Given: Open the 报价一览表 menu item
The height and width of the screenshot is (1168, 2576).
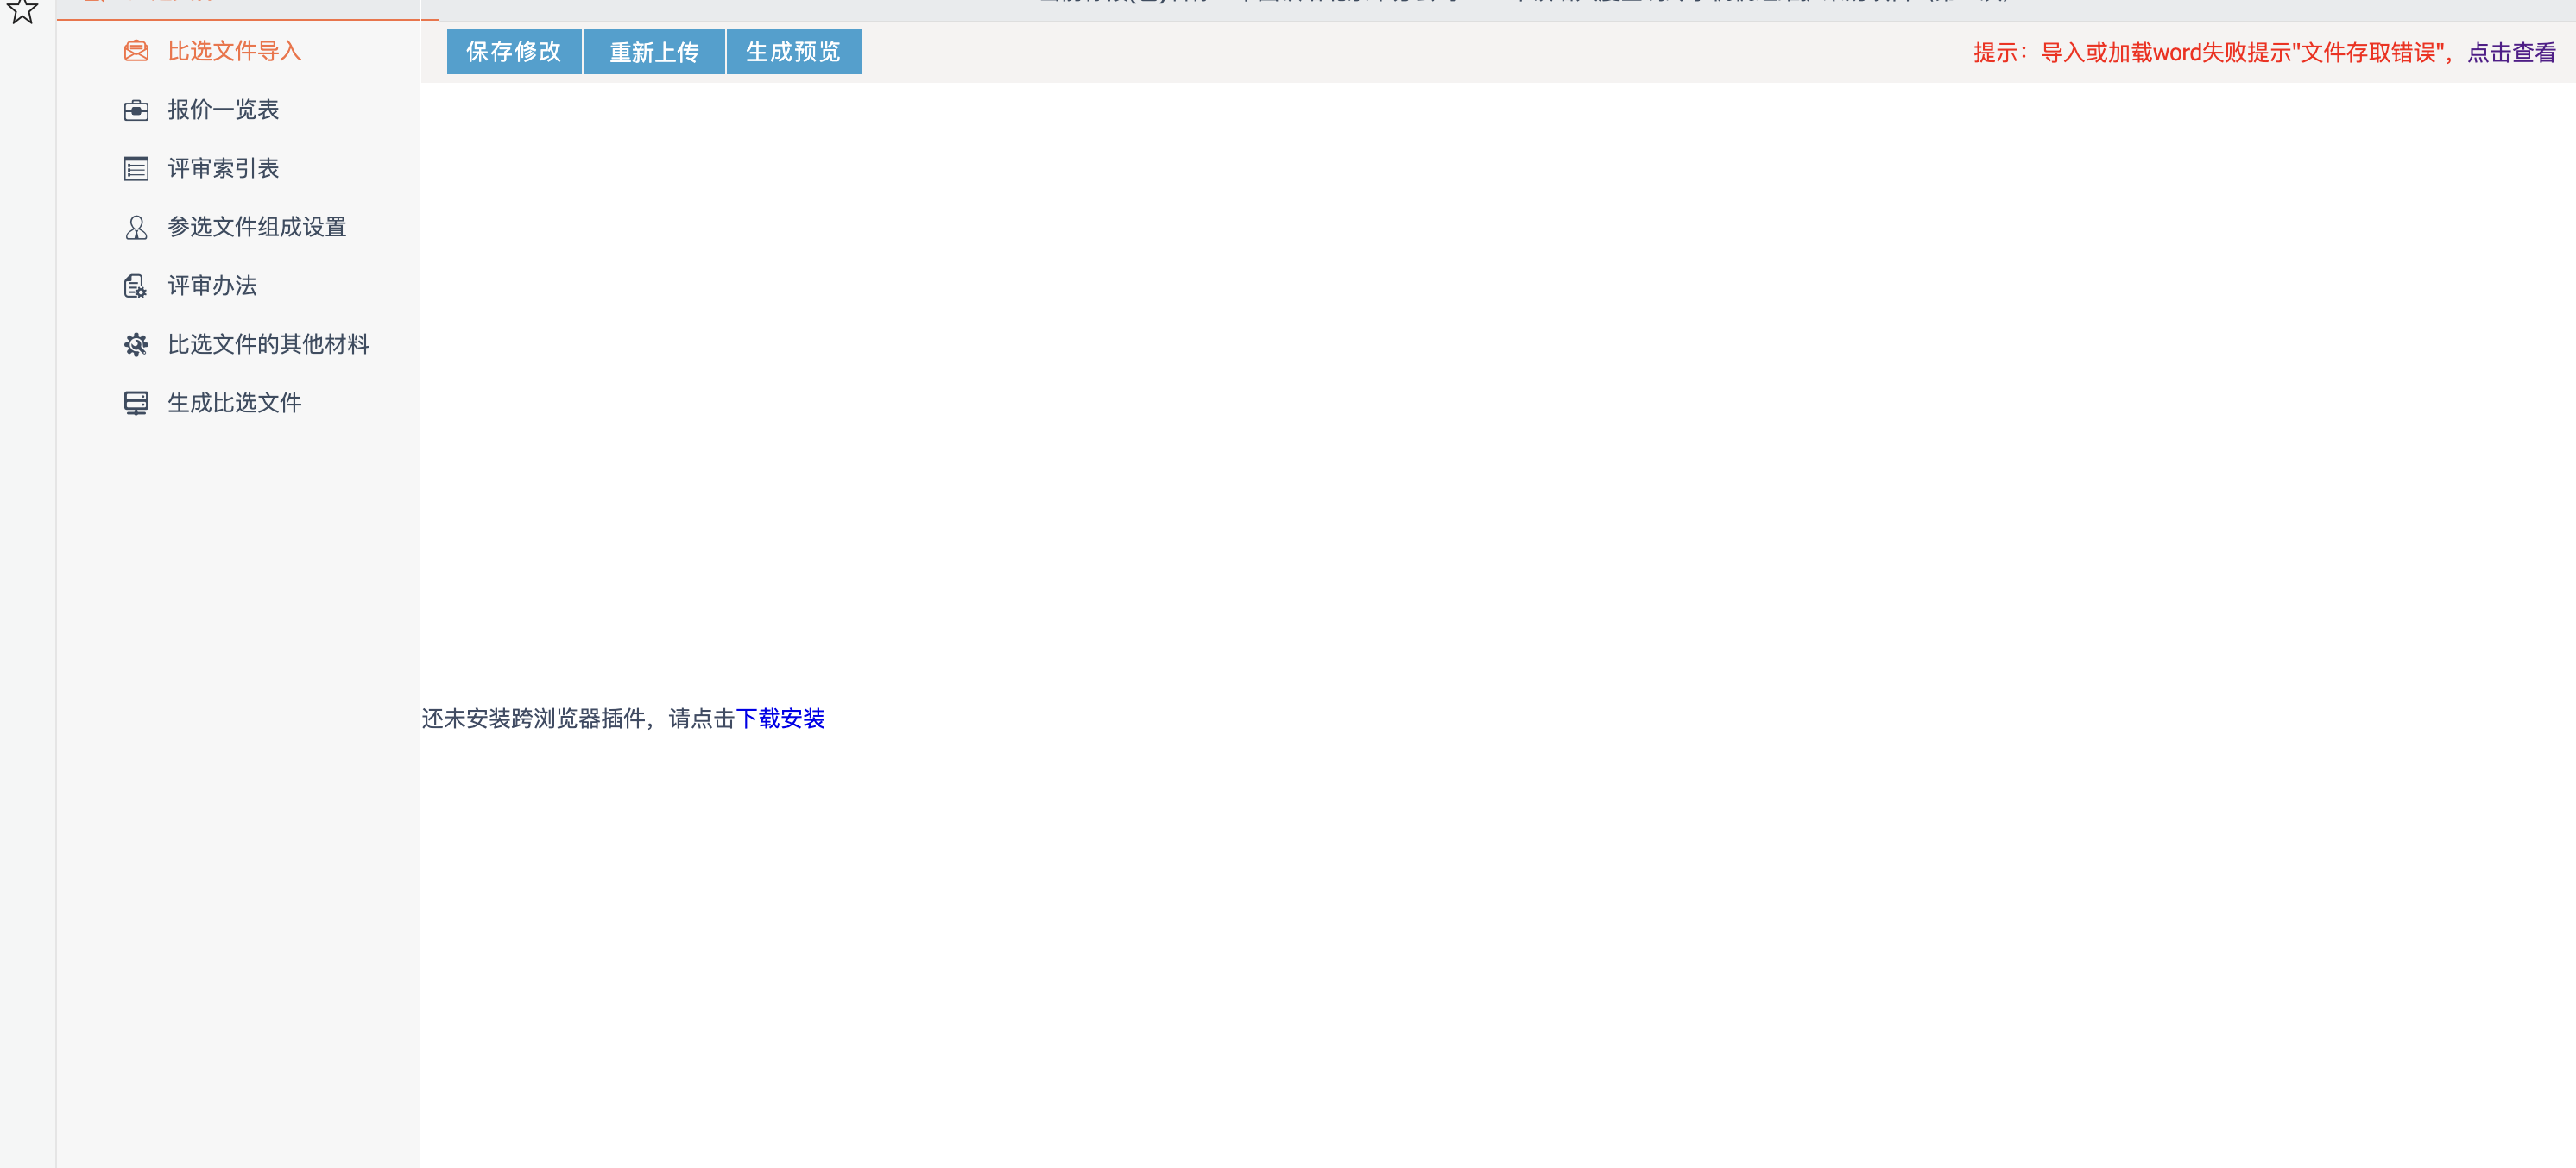Looking at the screenshot, I should tap(223, 110).
